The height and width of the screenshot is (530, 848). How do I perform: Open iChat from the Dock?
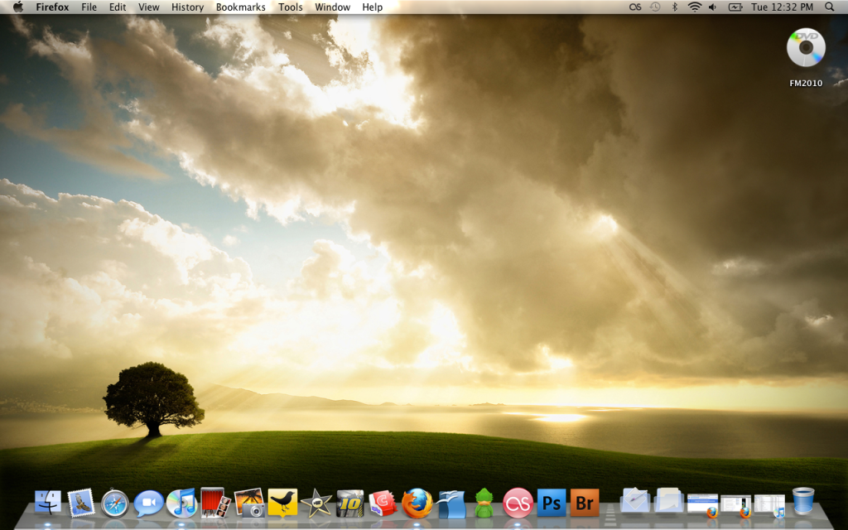149,503
